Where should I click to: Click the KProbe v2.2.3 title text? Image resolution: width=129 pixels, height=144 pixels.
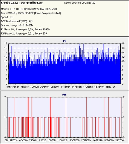pos(22,3)
